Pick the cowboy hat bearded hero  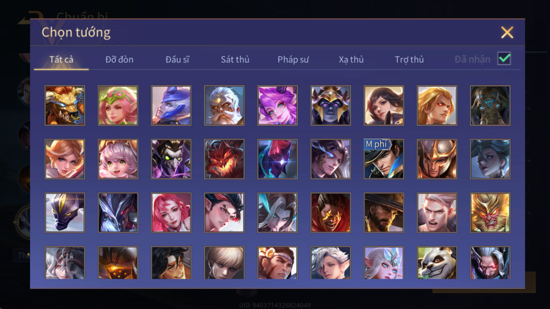384,213
